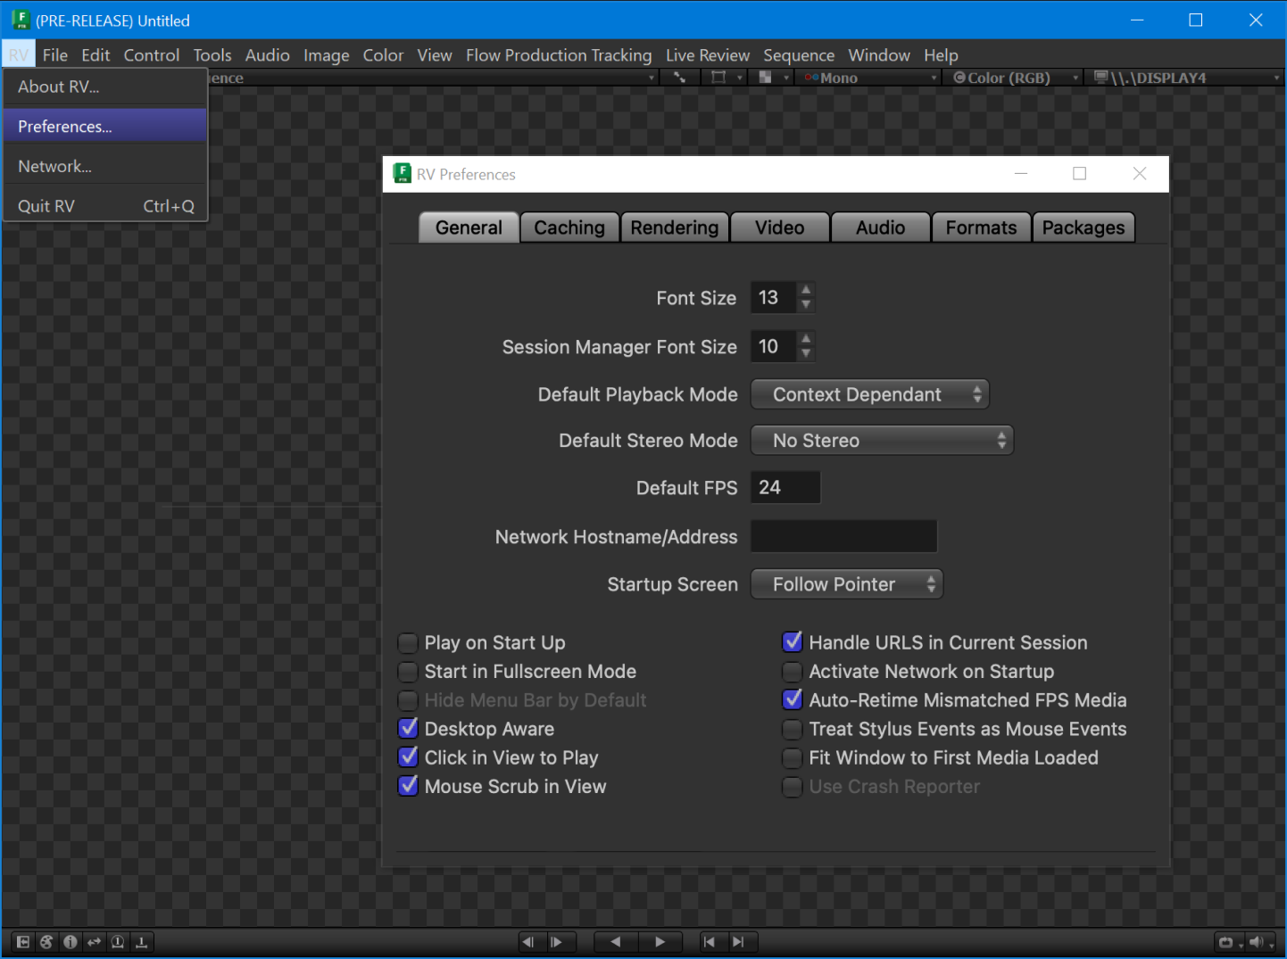The width and height of the screenshot is (1287, 959).
Task: Click the plain 1 timeline icon
Action: 141,942
